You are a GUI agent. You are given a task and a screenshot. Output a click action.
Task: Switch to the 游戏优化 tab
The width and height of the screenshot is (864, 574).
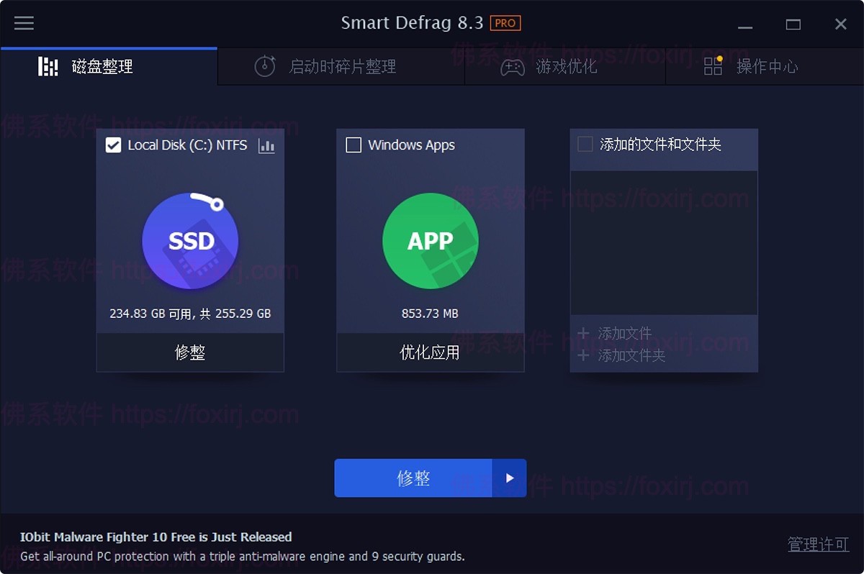[567, 67]
